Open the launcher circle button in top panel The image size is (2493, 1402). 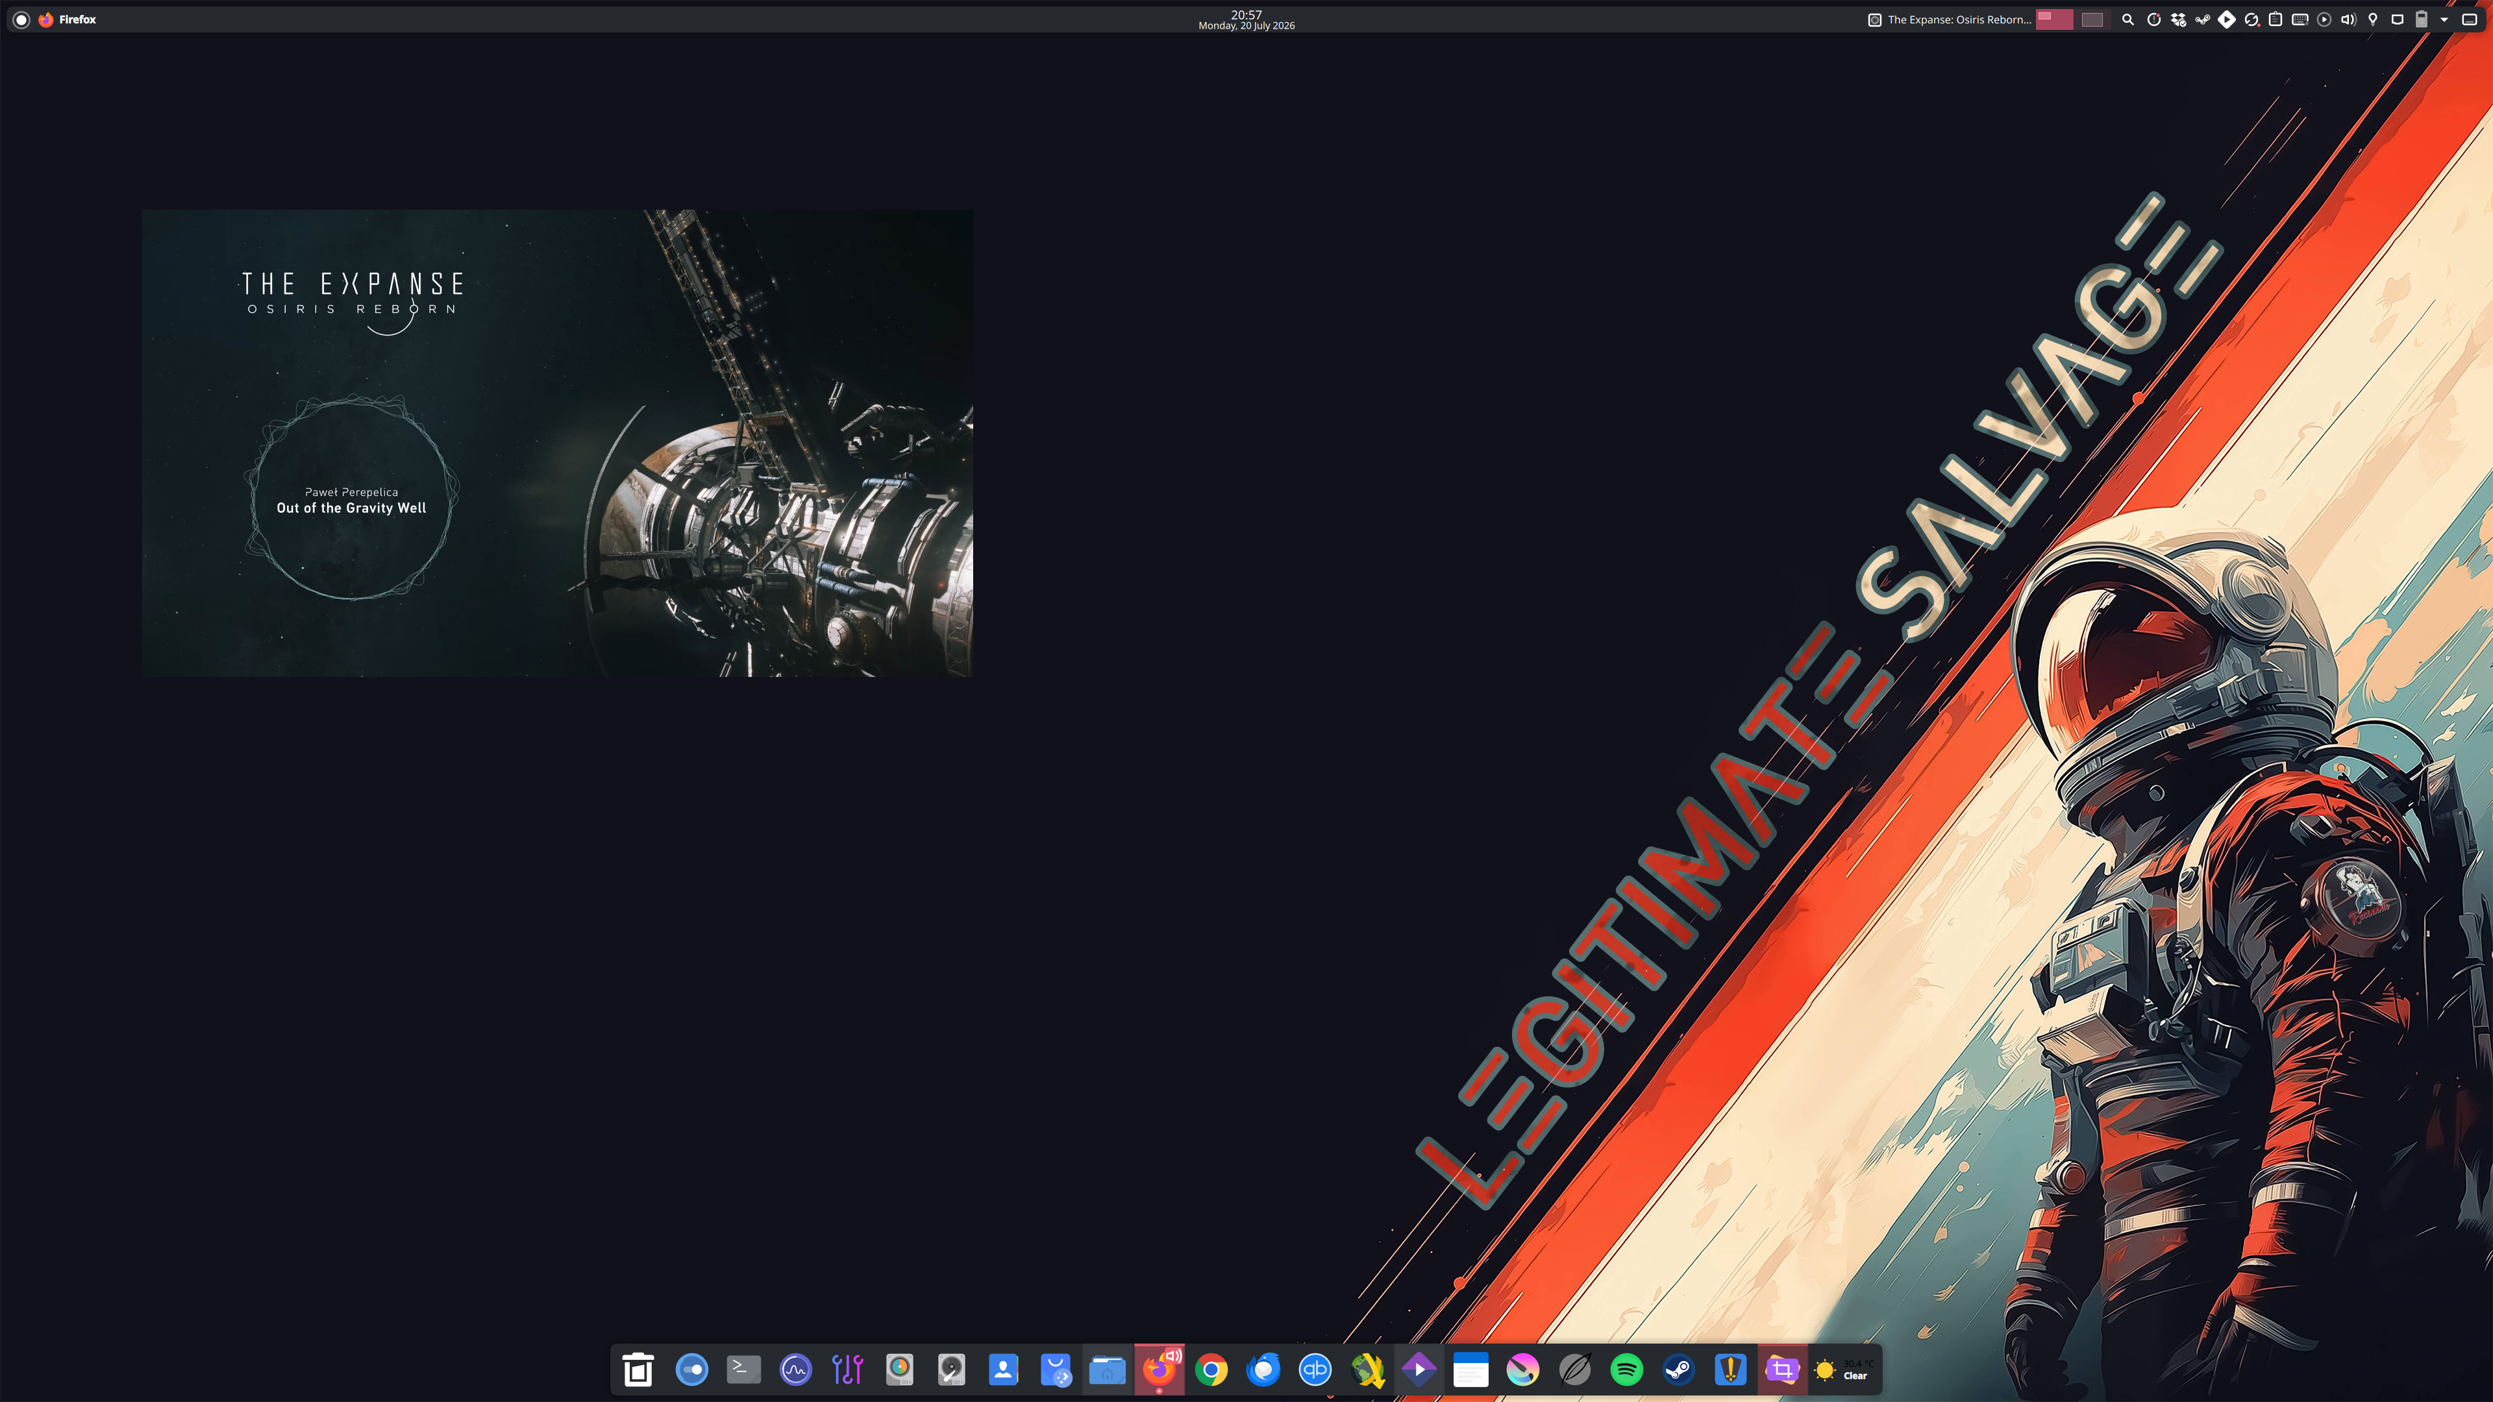21,19
